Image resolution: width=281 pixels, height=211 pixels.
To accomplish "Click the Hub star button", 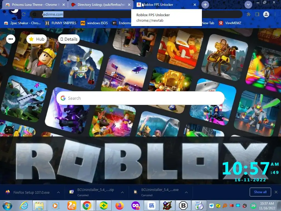I will click(37, 39).
